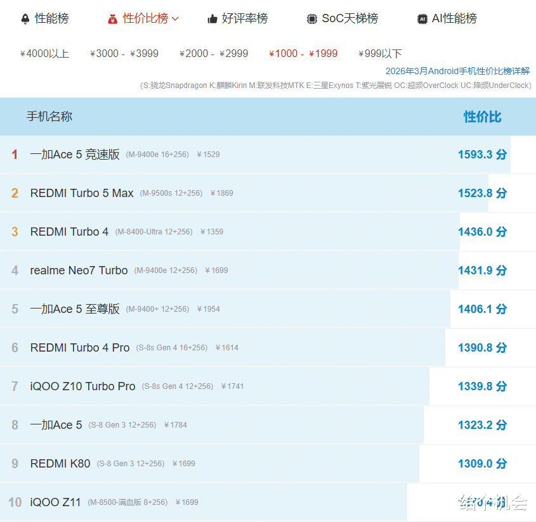The height and width of the screenshot is (522, 536).
Task: Click the 1323.2 分 score
Action: click(x=482, y=424)
